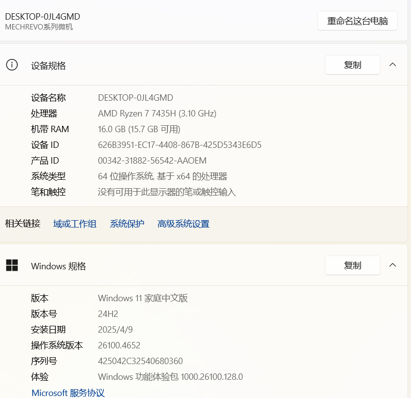Screen dimensions: 411x398
Task: Click MECHREVO系列微机 subtitle text
Action: point(39,27)
